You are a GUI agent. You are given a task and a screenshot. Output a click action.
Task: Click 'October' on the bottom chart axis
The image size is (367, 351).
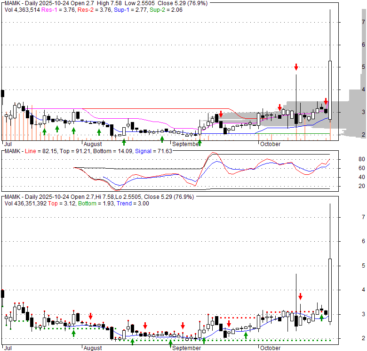(270, 348)
